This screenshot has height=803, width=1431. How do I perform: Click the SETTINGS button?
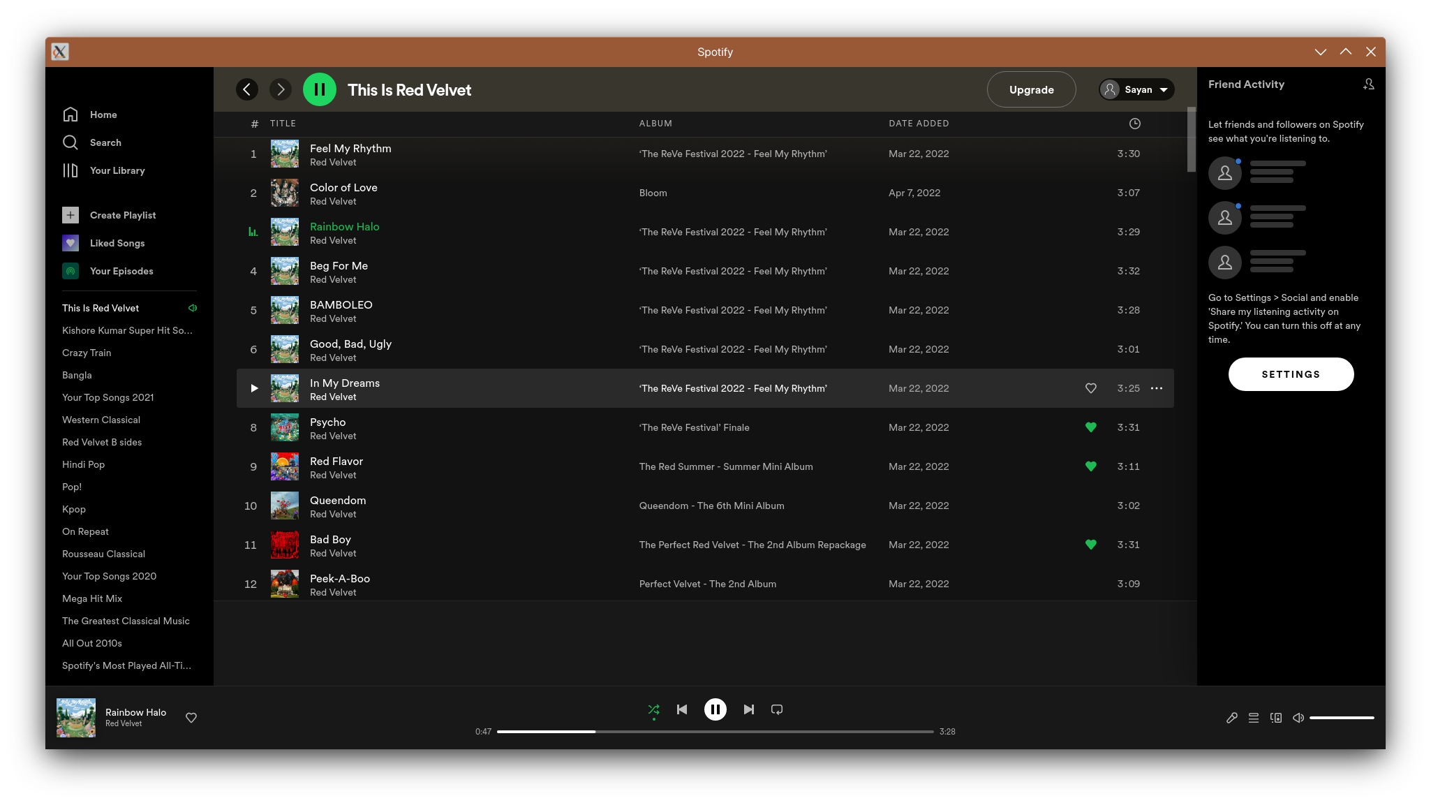click(x=1291, y=374)
